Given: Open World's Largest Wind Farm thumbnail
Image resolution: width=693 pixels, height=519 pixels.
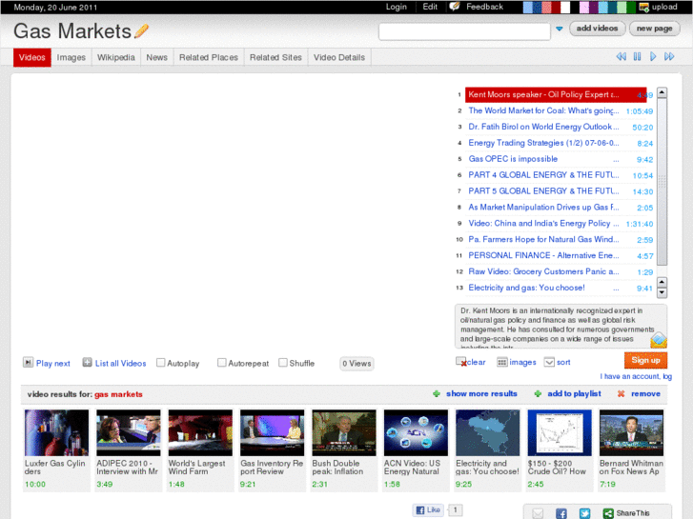Looking at the screenshot, I should pyautogui.click(x=200, y=432).
